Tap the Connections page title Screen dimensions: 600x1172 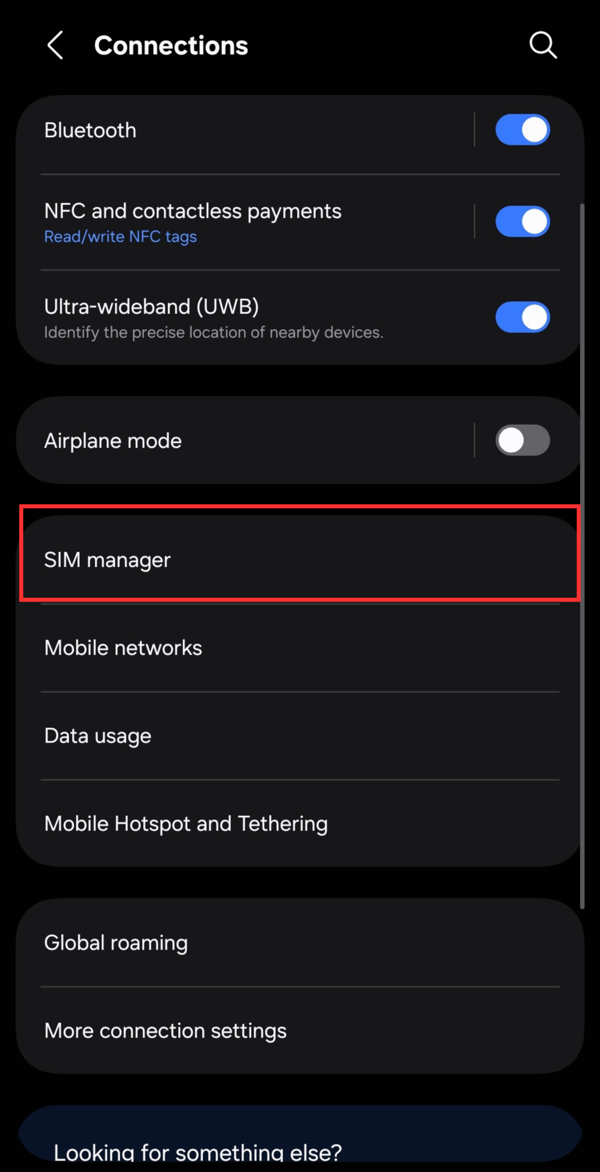pyautogui.click(x=171, y=45)
